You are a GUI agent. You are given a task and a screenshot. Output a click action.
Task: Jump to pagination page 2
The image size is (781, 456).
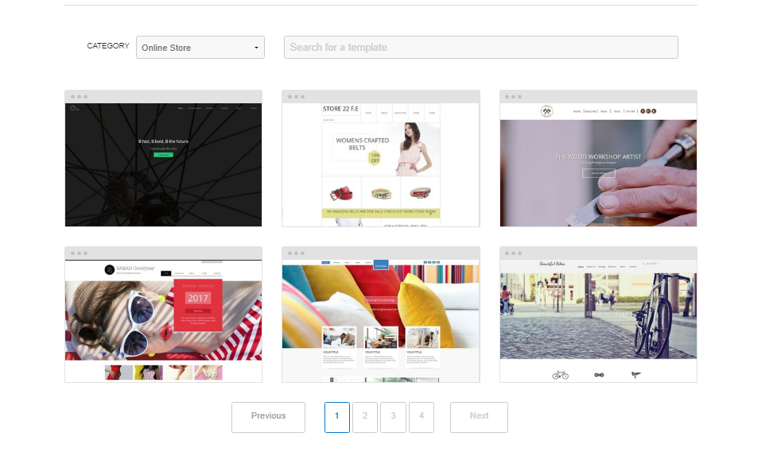365,417
